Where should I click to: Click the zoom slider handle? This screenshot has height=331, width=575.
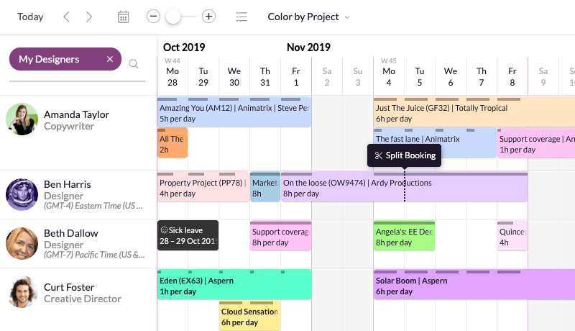(x=173, y=17)
